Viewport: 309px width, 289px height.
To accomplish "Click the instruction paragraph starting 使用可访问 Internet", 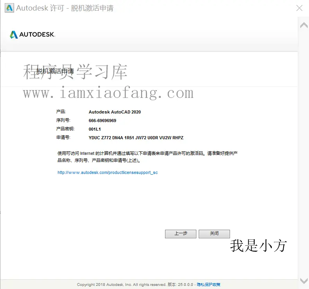I will [147, 157].
